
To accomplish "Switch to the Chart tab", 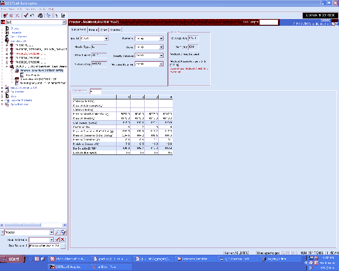I will pos(104,30).
